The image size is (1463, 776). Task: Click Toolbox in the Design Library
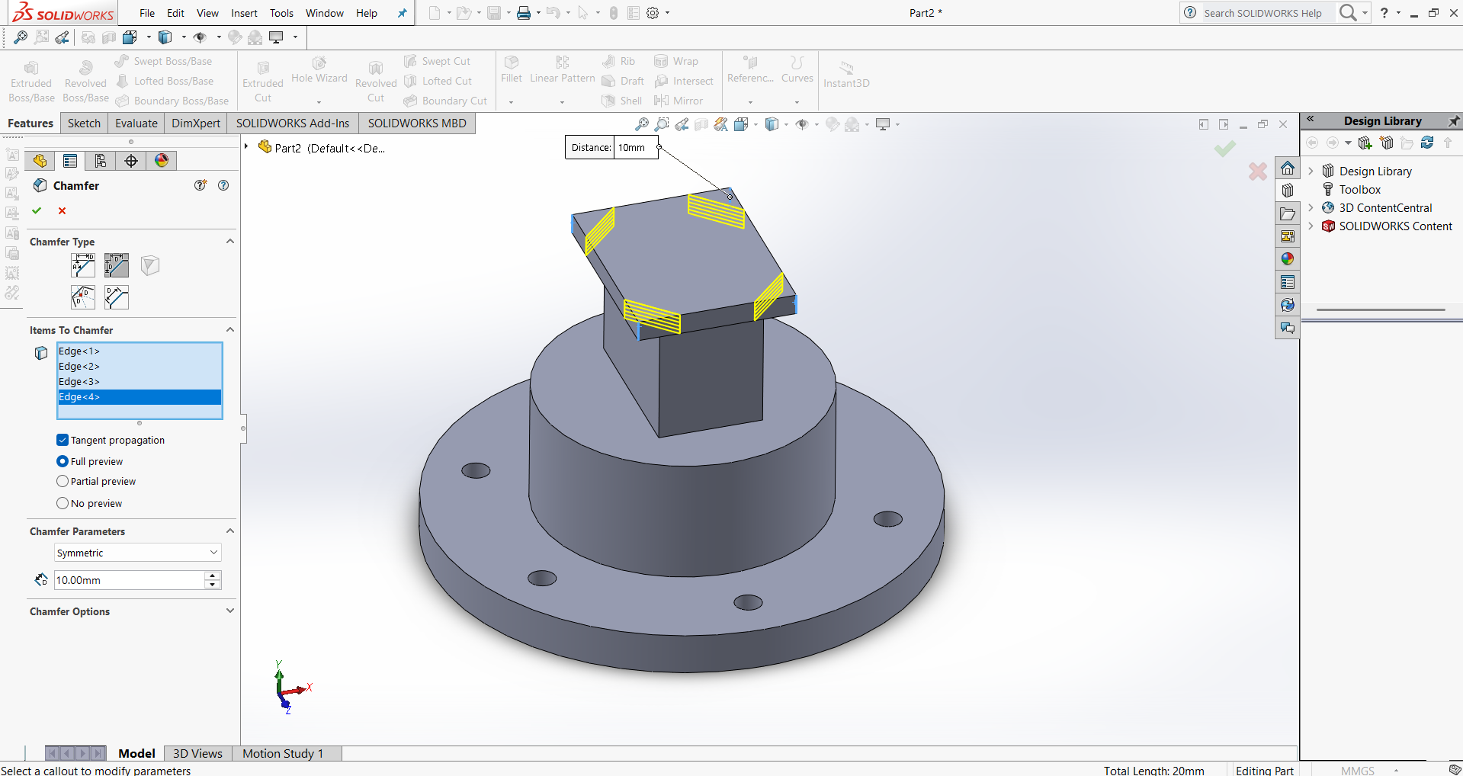pos(1359,189)
